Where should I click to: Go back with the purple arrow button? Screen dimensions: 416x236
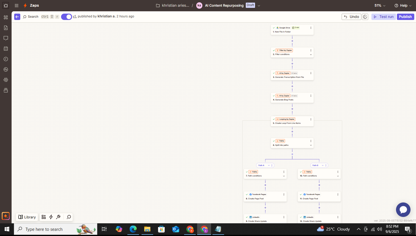click(x=17, y=17)
